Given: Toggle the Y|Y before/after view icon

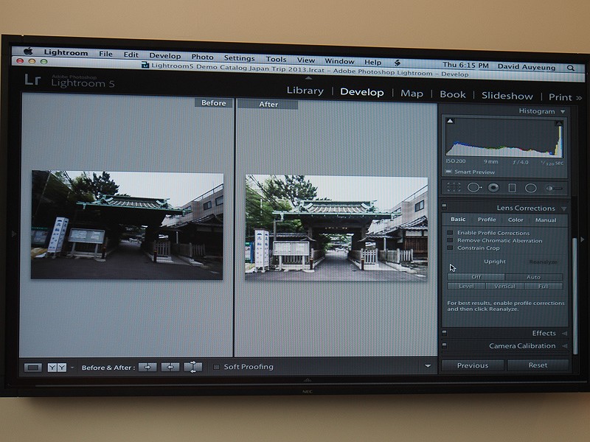Looking at the screenshot, I should pos(57,367).
